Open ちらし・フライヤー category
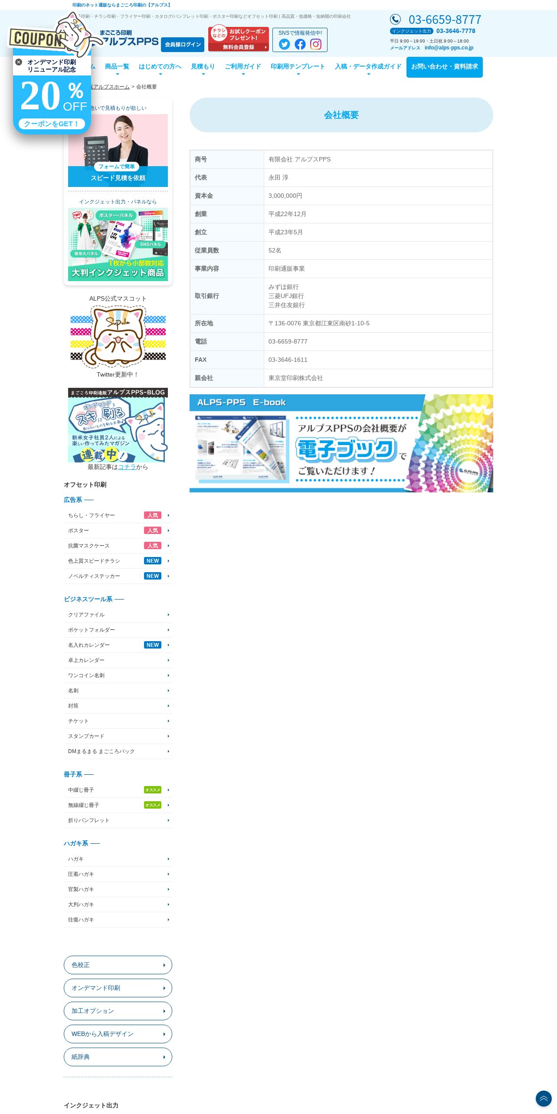 [x=118, y=515]
